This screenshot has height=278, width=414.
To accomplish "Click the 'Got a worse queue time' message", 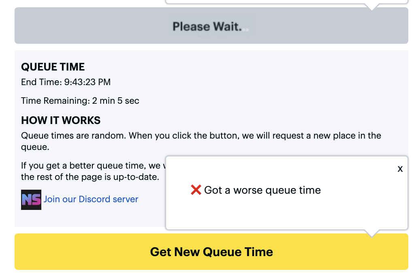I will click(x=262, y=190).
